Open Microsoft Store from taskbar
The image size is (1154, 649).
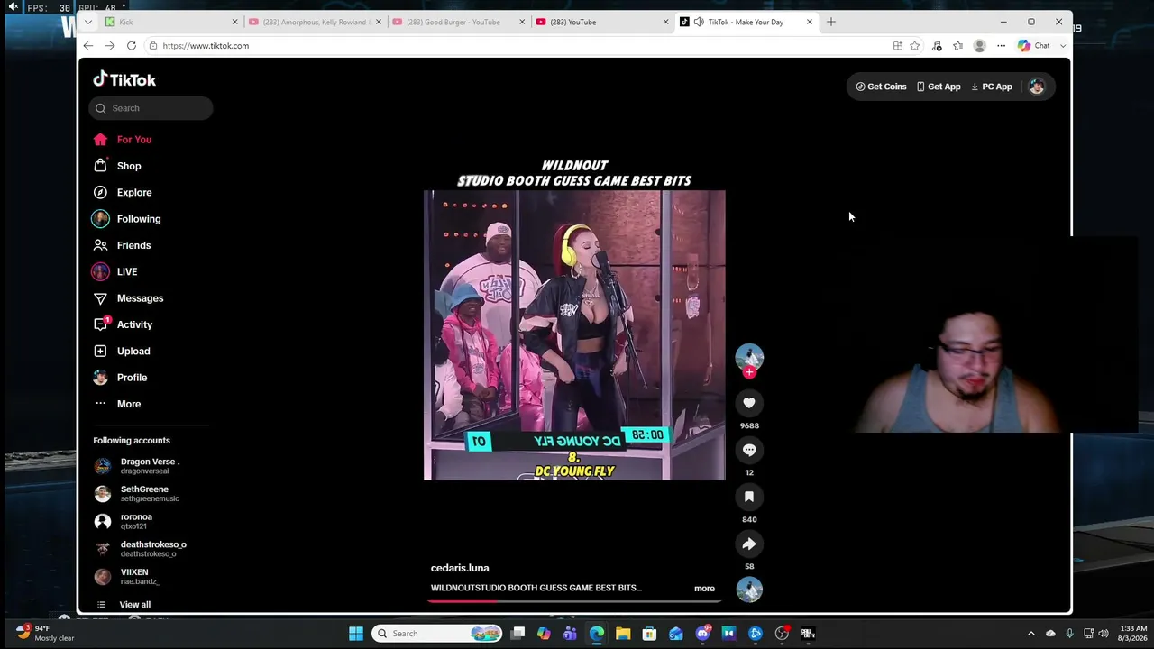(649, 634)
